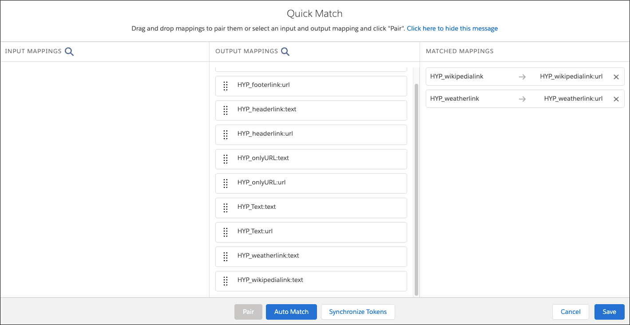The width and height of the screenshot is (630, 325).
Task: Click the drag handle on HYP_onlyURL:url
Action: coord(226,183)
